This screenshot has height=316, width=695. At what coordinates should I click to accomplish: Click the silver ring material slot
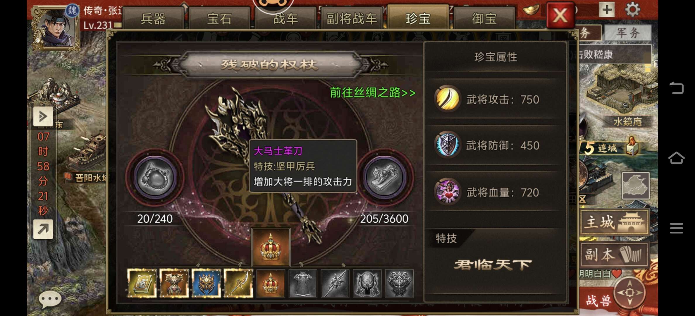[155, 178]
